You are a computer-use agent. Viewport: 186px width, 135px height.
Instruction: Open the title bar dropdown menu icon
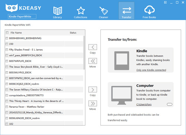click(x=165, y=2)
